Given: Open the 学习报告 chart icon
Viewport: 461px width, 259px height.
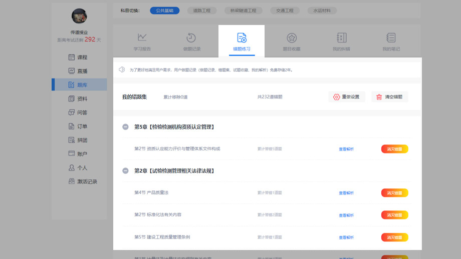Looking at the screenshot, I should [x=142, y=37].
